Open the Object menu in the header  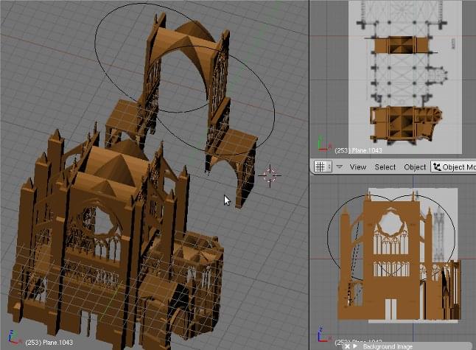pos(415,167)
